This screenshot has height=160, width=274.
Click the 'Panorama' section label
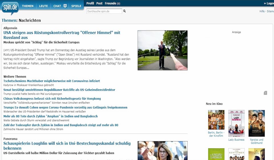point(10,139)
